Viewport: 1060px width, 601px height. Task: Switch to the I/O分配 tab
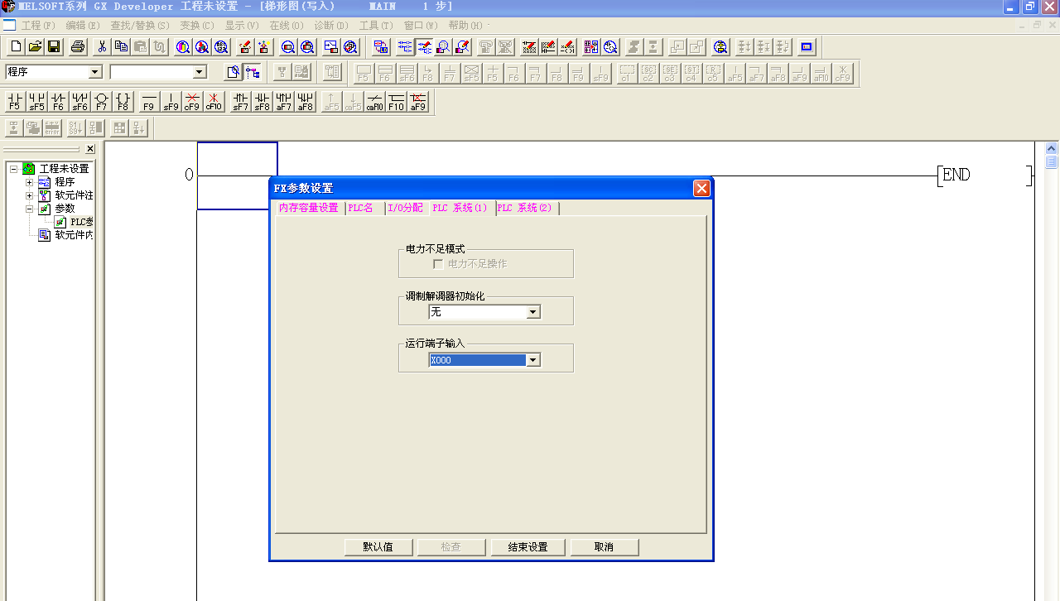tap(405, 208)
